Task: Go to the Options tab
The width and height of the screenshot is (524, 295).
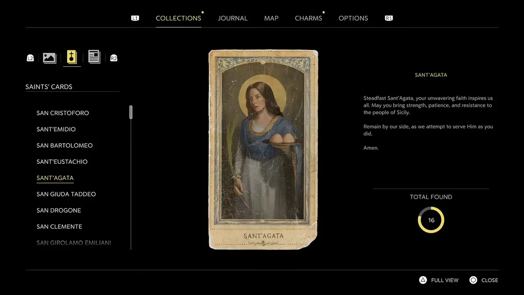Action: [353, 18]
